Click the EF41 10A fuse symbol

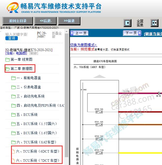[99, 124]
